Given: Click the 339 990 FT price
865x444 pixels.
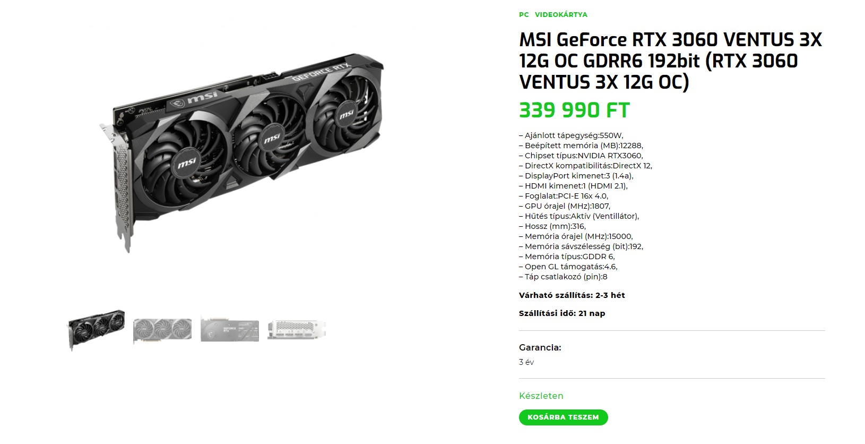Looking at the screenshot, I should [x=574, y=110].
